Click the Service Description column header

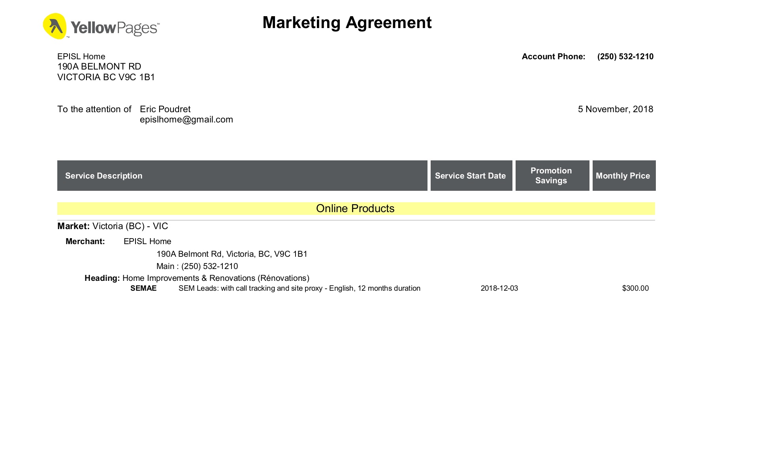104,176
